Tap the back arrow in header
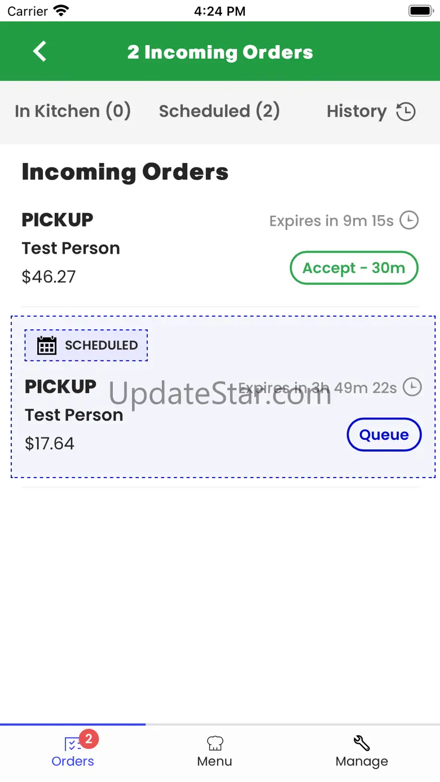Image resolution: width=440 pixels, height=782 pixels. click(39, 51)
